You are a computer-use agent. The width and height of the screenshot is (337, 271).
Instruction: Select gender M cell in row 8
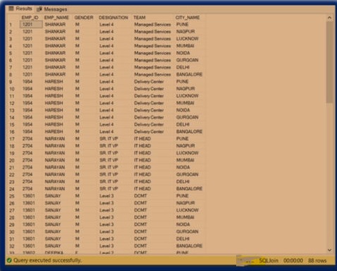[78, 74]
